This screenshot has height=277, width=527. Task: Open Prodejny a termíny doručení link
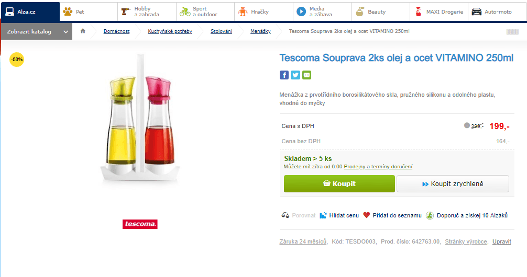click(378, 167)
